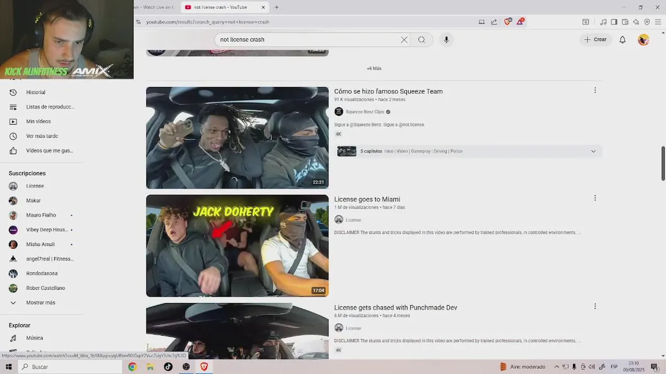This screenshot has height=374, width=666.
Task: Close the 'not license crash' browser tab
Action: point(263,7)
